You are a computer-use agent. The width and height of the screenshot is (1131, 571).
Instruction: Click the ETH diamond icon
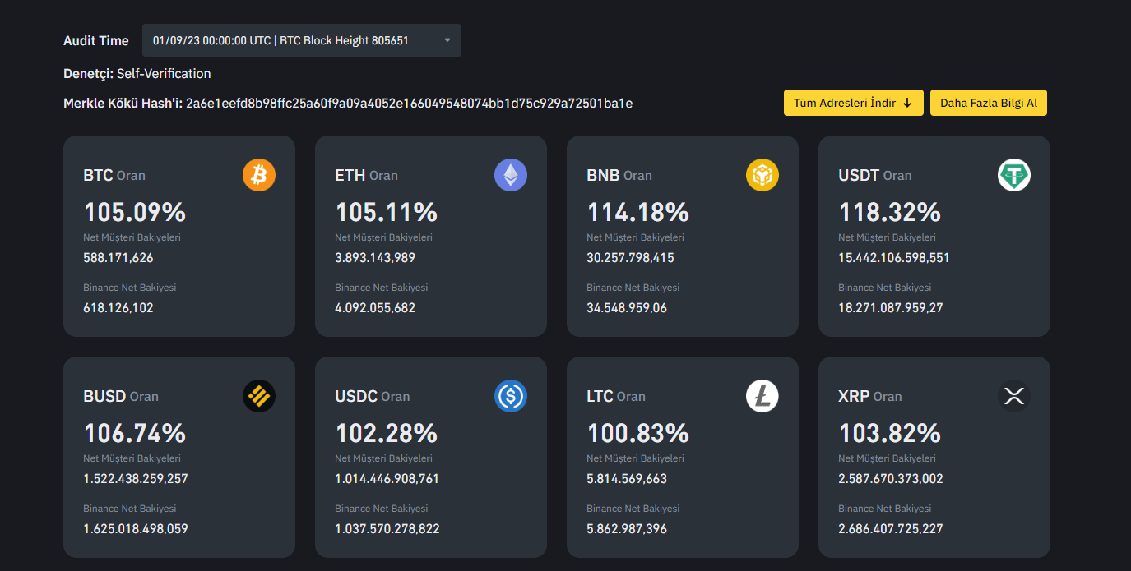pyautogui.click(x=510, y=174)
